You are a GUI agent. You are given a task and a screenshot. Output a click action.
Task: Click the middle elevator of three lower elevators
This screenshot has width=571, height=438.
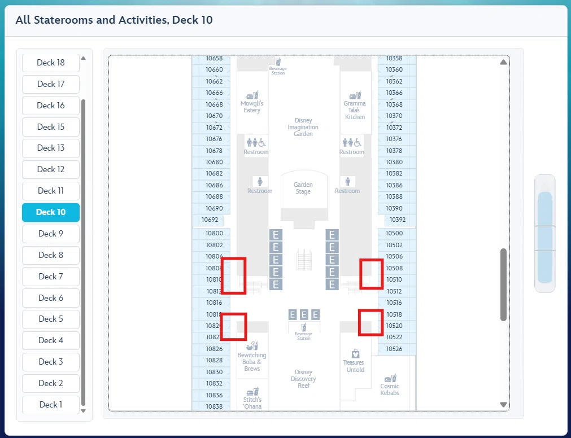(304, 314)
